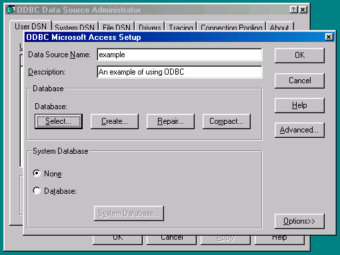This screenshot has height=255, width=340.
Task: Click the Select... database button
Action: click(x=59, y=121)
